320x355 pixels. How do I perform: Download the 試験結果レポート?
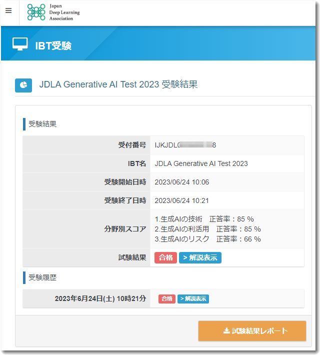pyautogui.click(x=252, y=331)
